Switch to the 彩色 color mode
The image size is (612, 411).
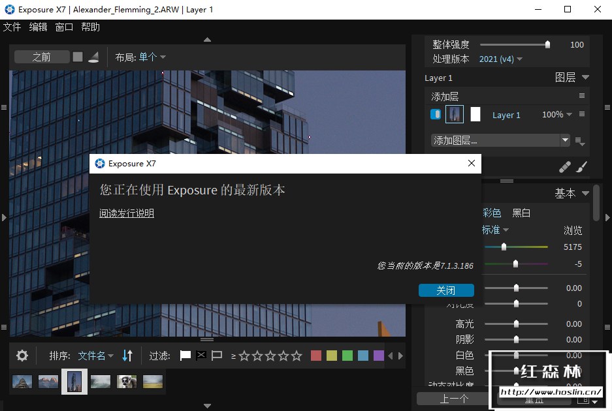point(492,213)
